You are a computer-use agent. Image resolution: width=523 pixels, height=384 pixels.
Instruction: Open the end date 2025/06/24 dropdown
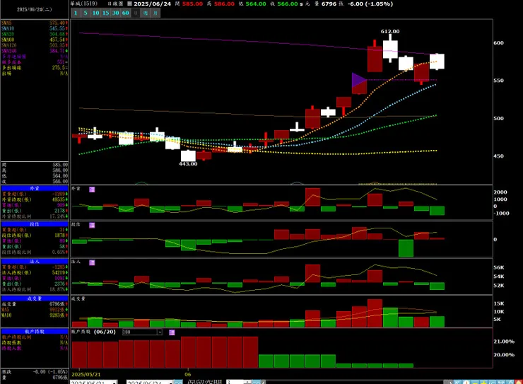[x=172, y=383]
